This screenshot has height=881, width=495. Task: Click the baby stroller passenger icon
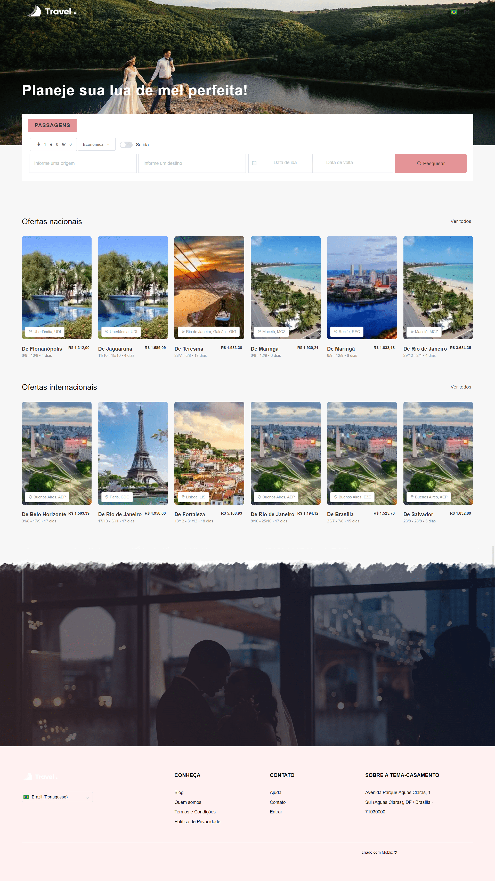coord(64,145)
